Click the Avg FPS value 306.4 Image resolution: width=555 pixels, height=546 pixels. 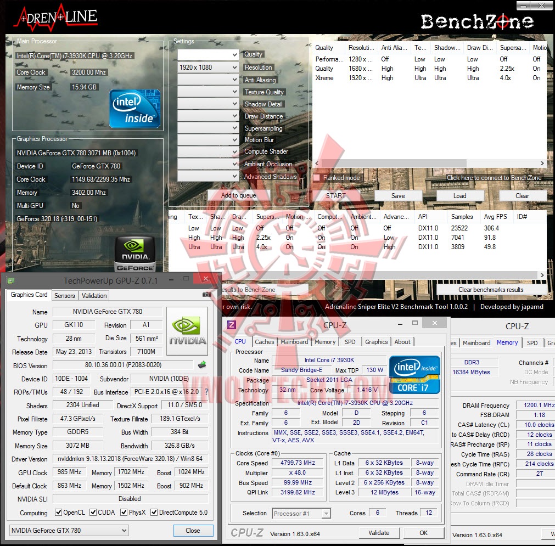click(x=491, y=228)
